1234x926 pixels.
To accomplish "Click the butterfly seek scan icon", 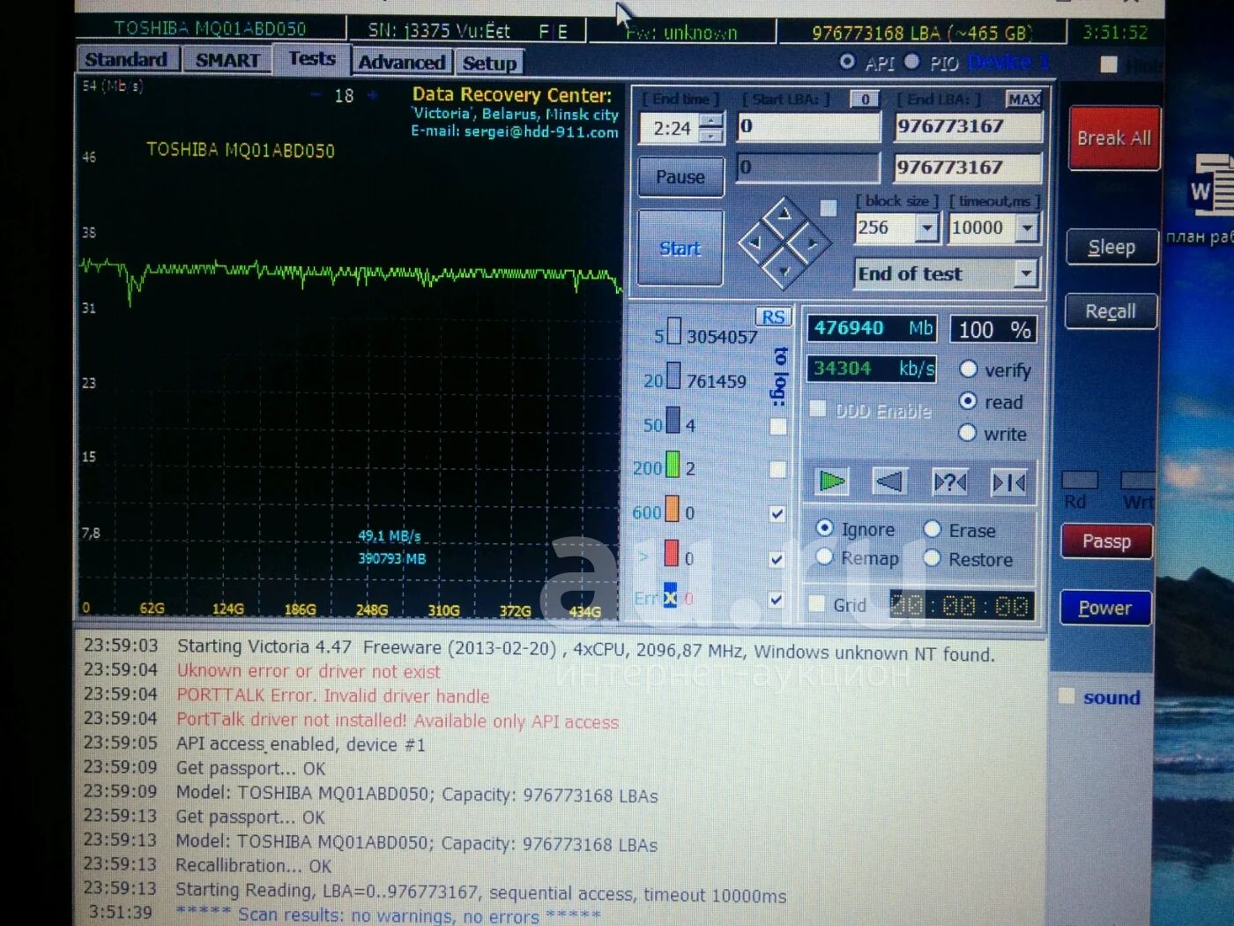I will 1008,482.
